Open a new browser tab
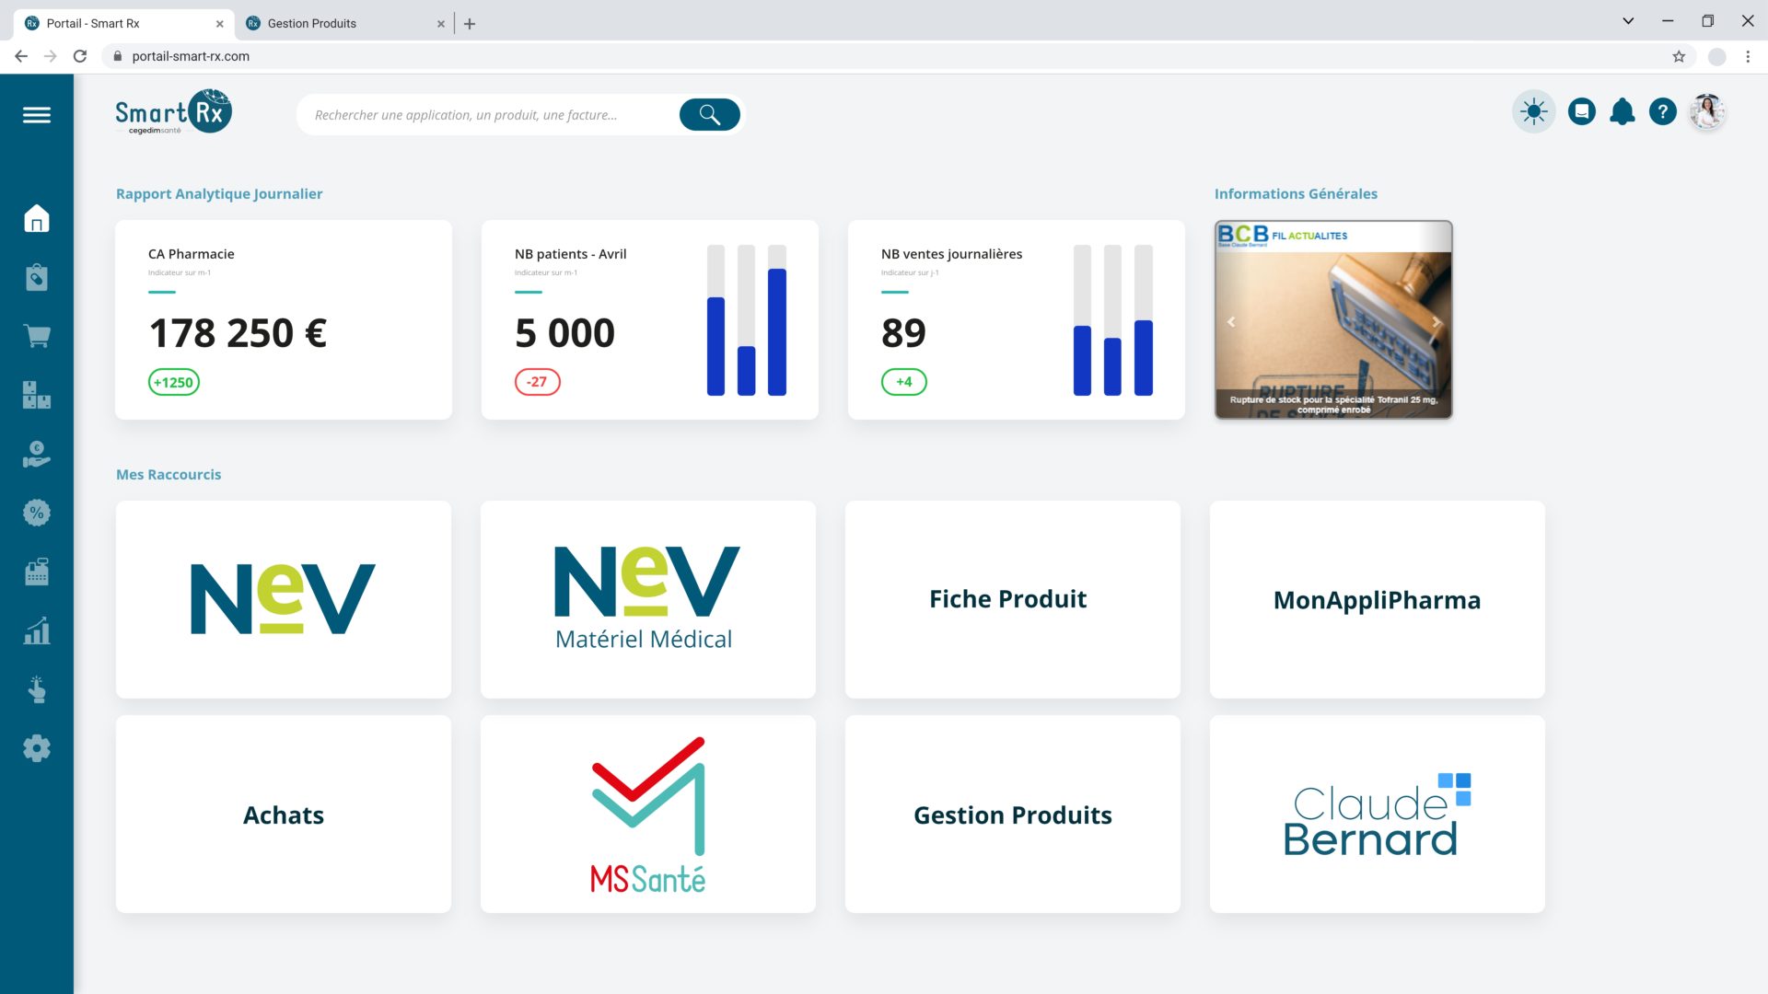This screenshot has width=1768, height=994. 470,24
